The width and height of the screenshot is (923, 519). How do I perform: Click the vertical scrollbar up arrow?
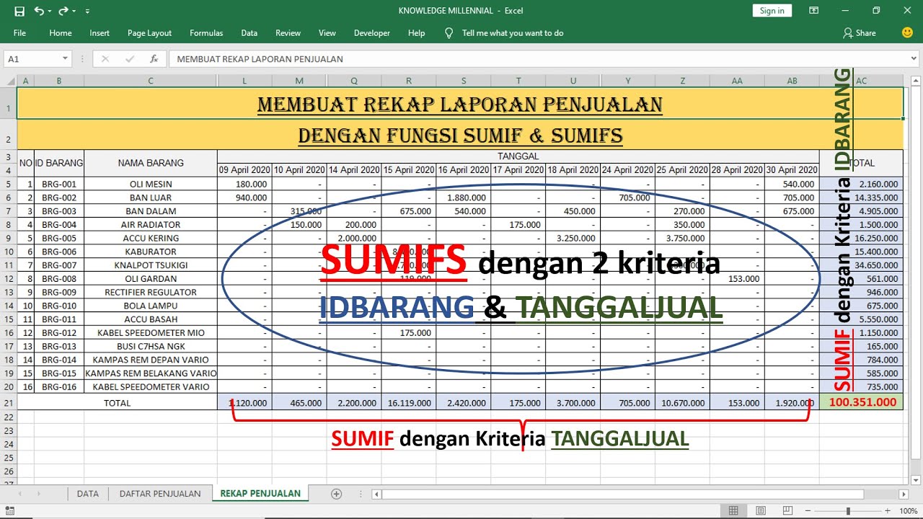pyautogui.click(x=914, y=81)
